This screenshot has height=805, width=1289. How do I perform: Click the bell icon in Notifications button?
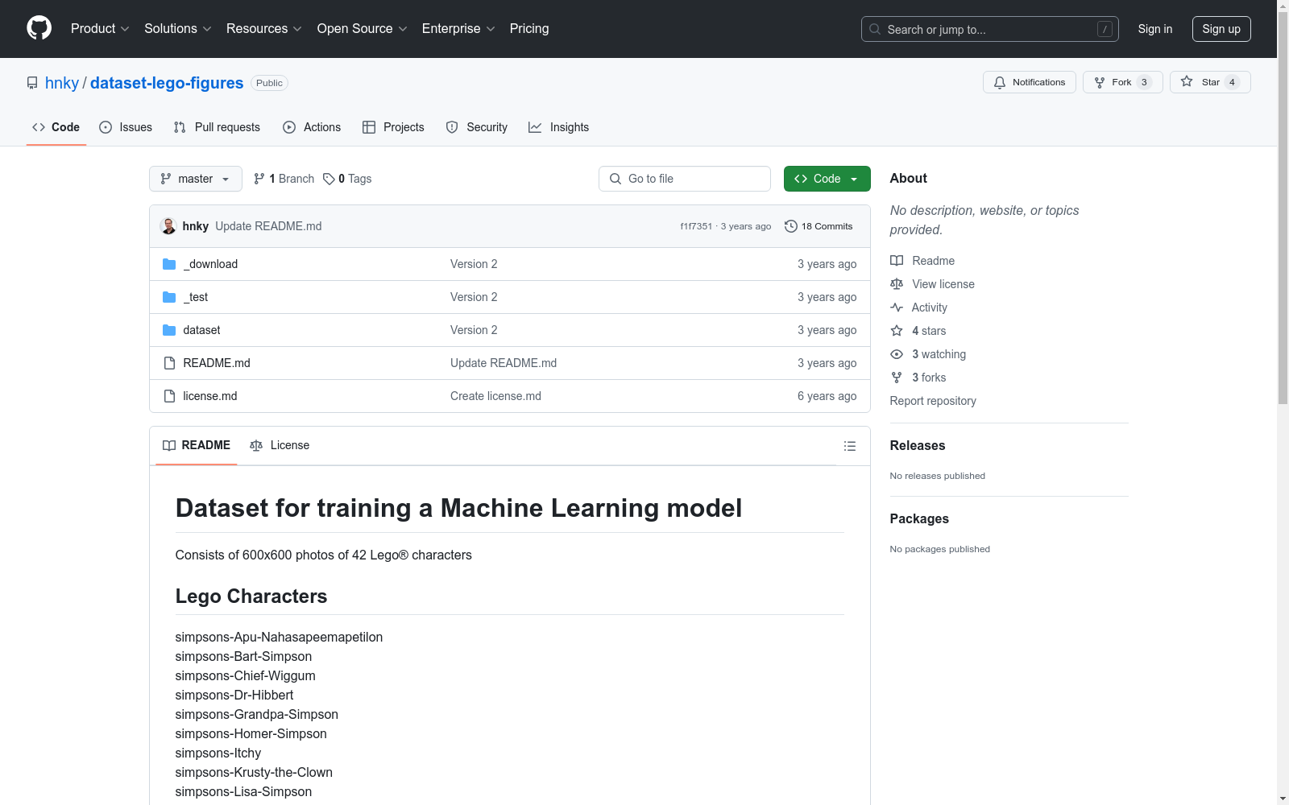[x=1000, y=82]
